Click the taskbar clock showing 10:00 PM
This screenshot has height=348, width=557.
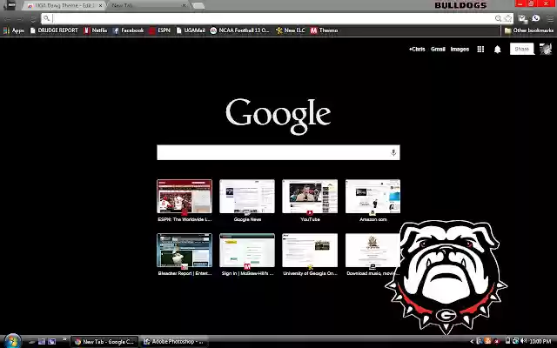(540, 342)
